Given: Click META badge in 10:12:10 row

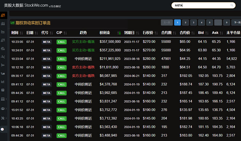Looking at the screenshot, I should point(47,67).
